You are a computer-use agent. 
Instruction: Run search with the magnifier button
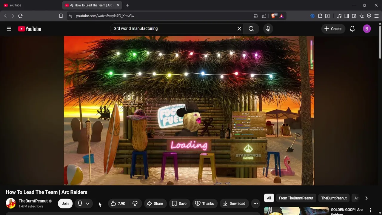coord(251,29)
